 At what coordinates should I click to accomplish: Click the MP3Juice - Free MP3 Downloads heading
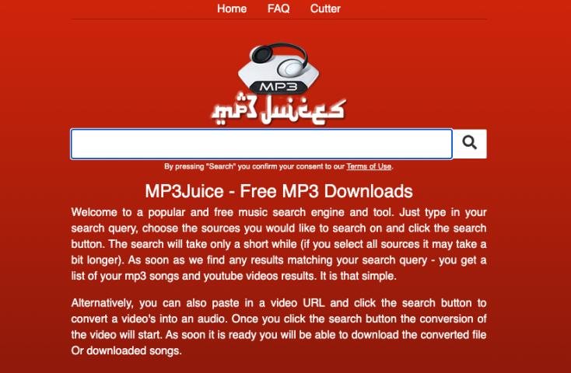278,191
